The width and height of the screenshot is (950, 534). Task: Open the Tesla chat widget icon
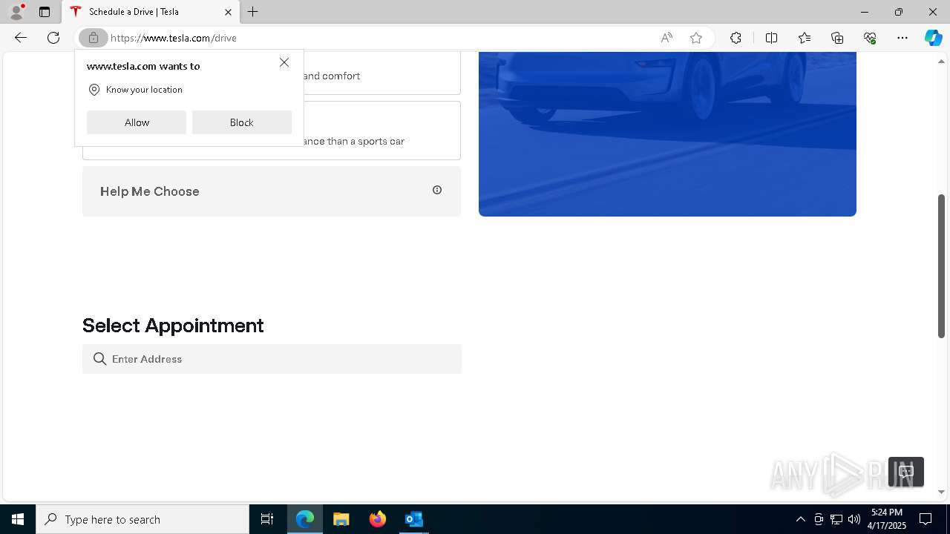click(906, 472)
